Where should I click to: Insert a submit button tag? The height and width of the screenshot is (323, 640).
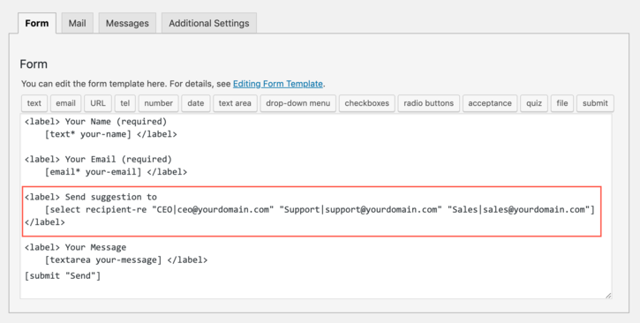point(595,103)
